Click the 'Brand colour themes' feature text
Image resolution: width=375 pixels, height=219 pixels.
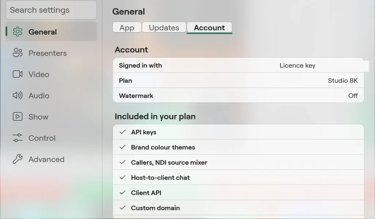163,147
